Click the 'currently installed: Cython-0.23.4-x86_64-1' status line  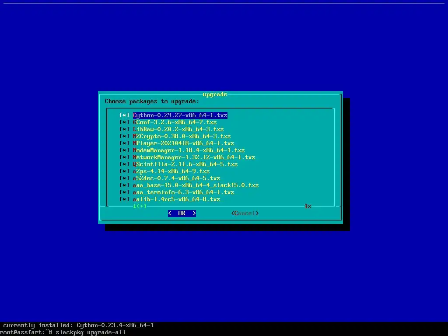pos(78,325)
